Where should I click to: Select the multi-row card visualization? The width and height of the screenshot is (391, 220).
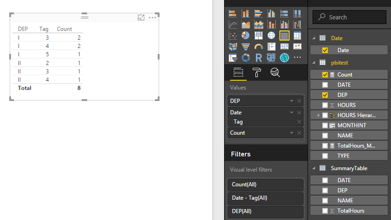click(271, 47)
